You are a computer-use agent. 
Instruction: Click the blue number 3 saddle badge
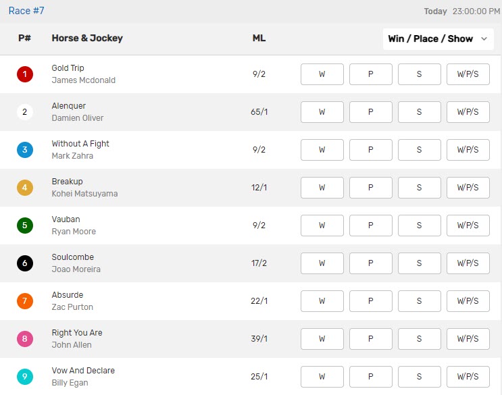24,150
